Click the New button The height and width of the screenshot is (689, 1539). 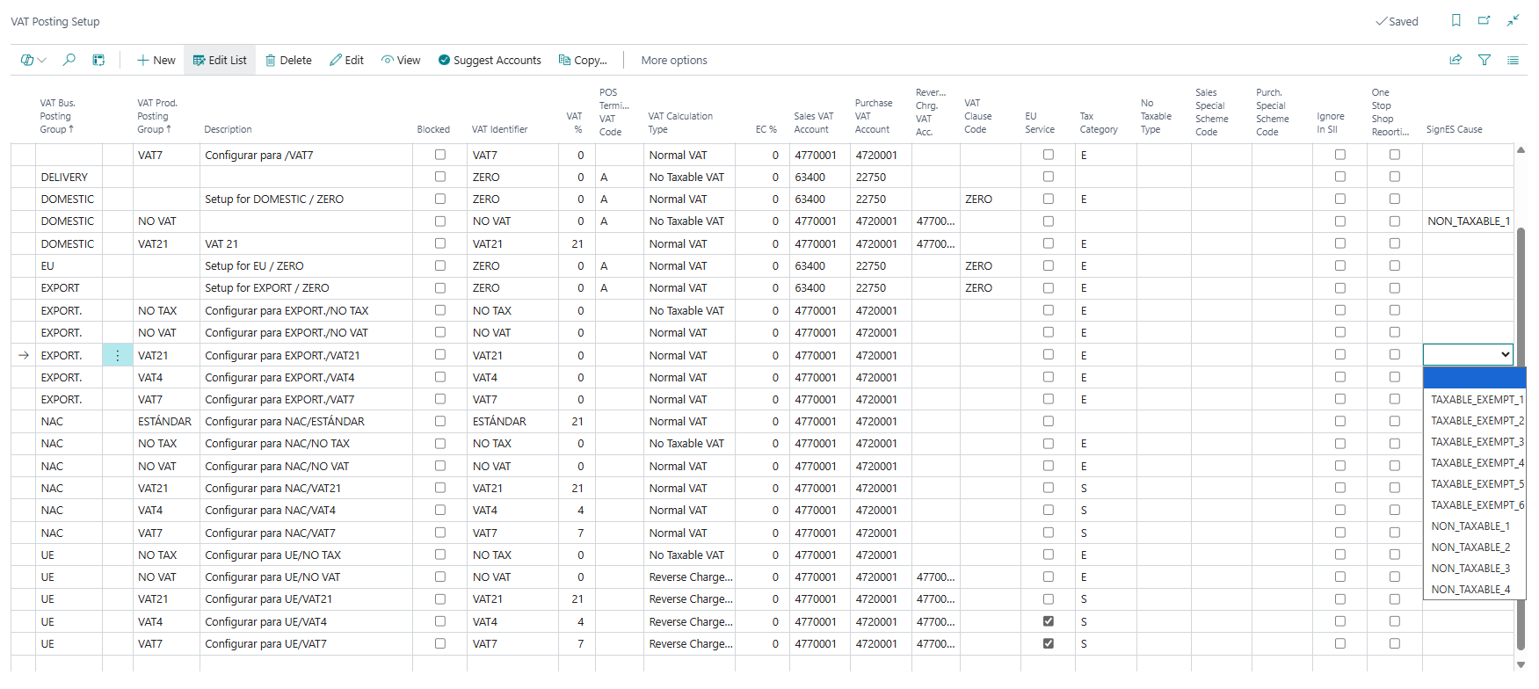156,61
